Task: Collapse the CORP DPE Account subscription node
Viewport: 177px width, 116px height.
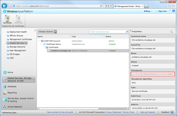Action: click(x=39, y=41)
